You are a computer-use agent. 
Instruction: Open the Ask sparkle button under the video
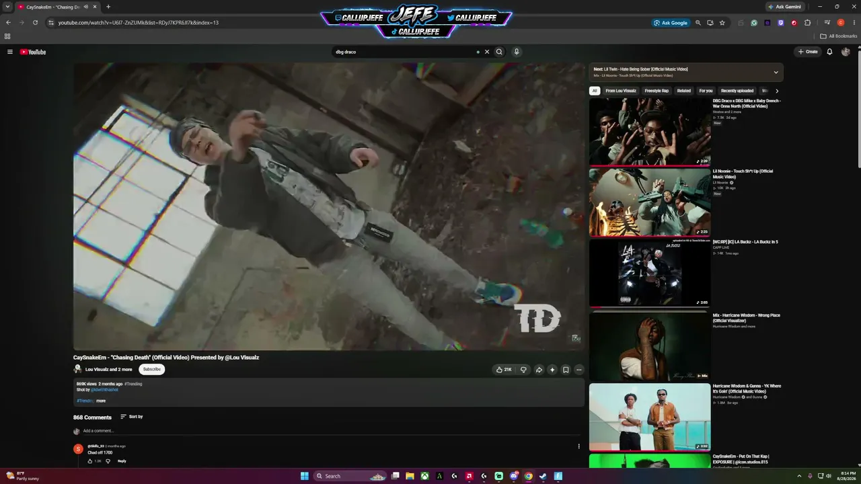point(552,370)
